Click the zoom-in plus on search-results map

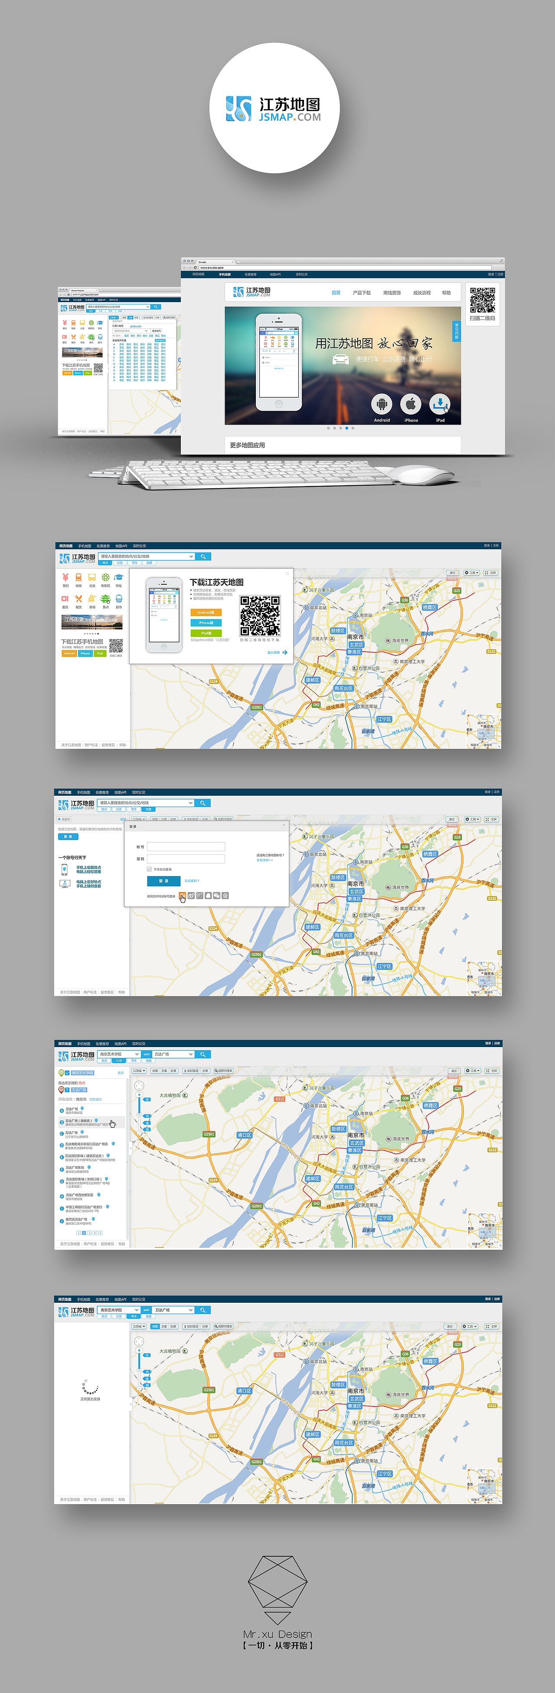tap(139, 1095)
